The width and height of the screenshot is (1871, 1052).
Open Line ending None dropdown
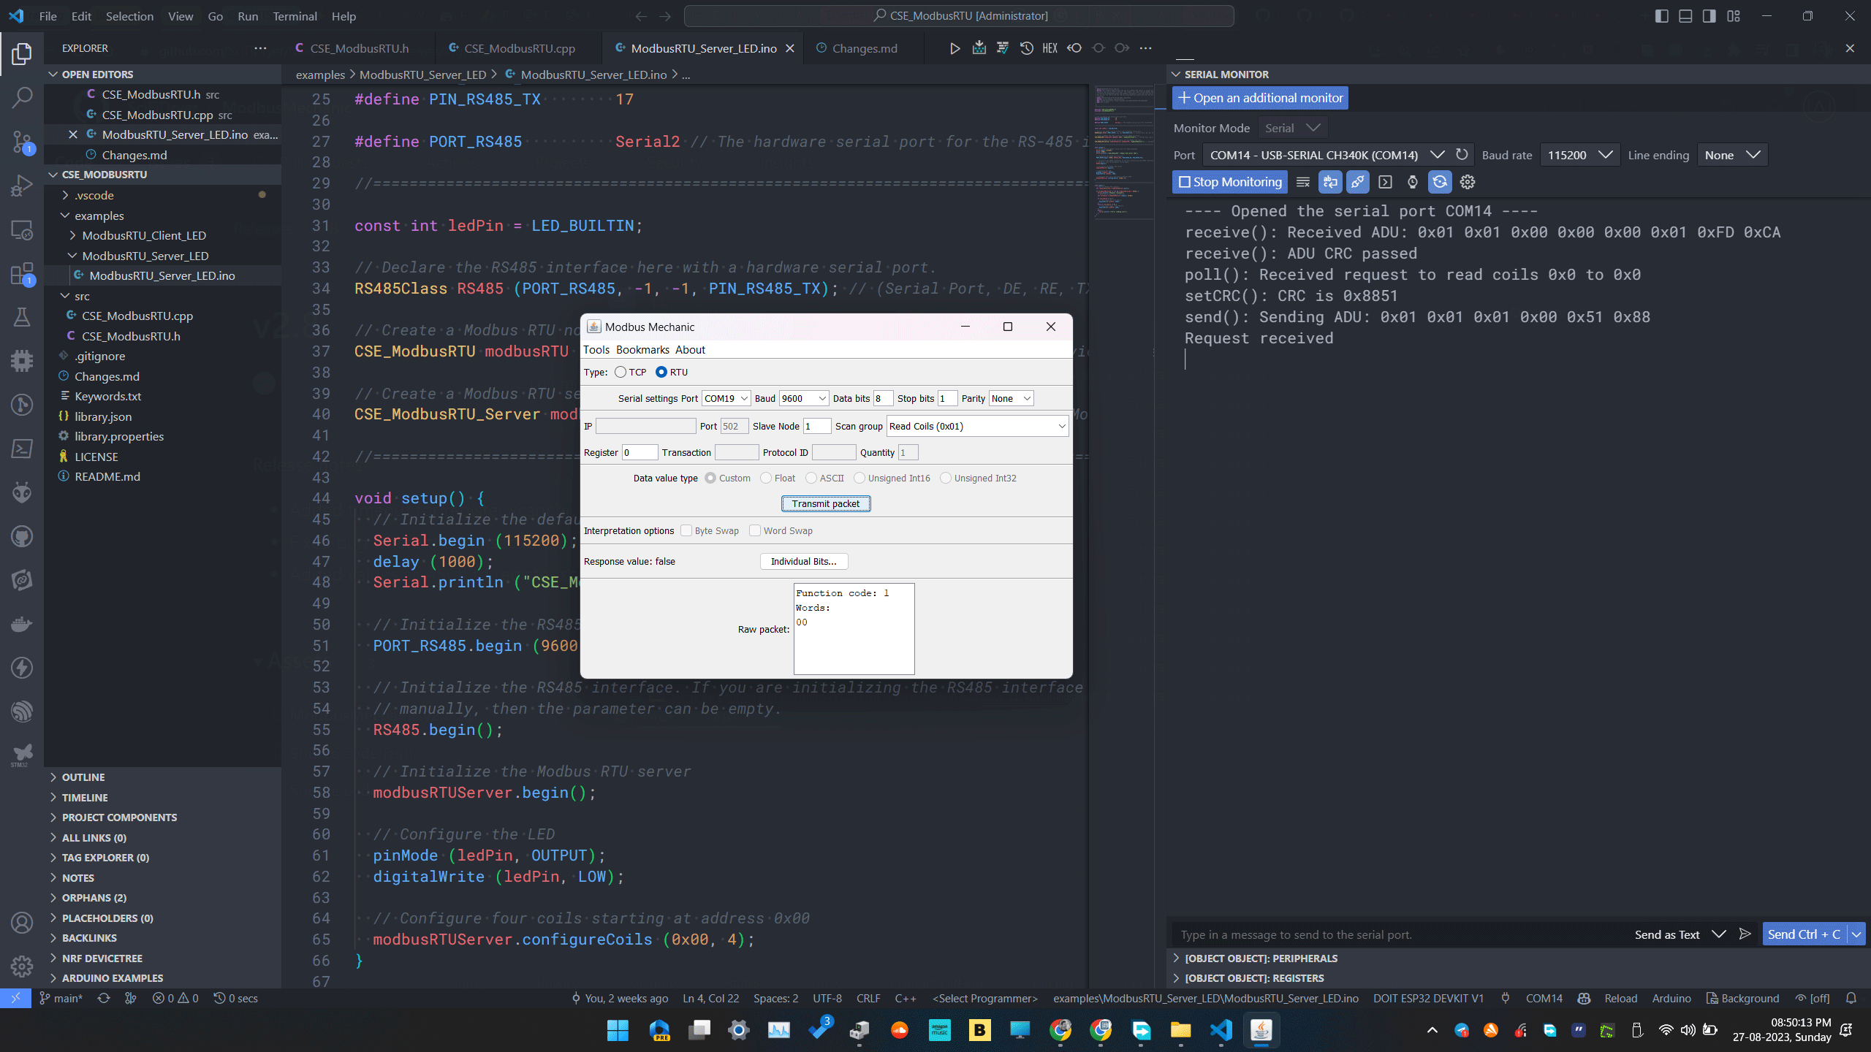click(x=1732, y=155)
